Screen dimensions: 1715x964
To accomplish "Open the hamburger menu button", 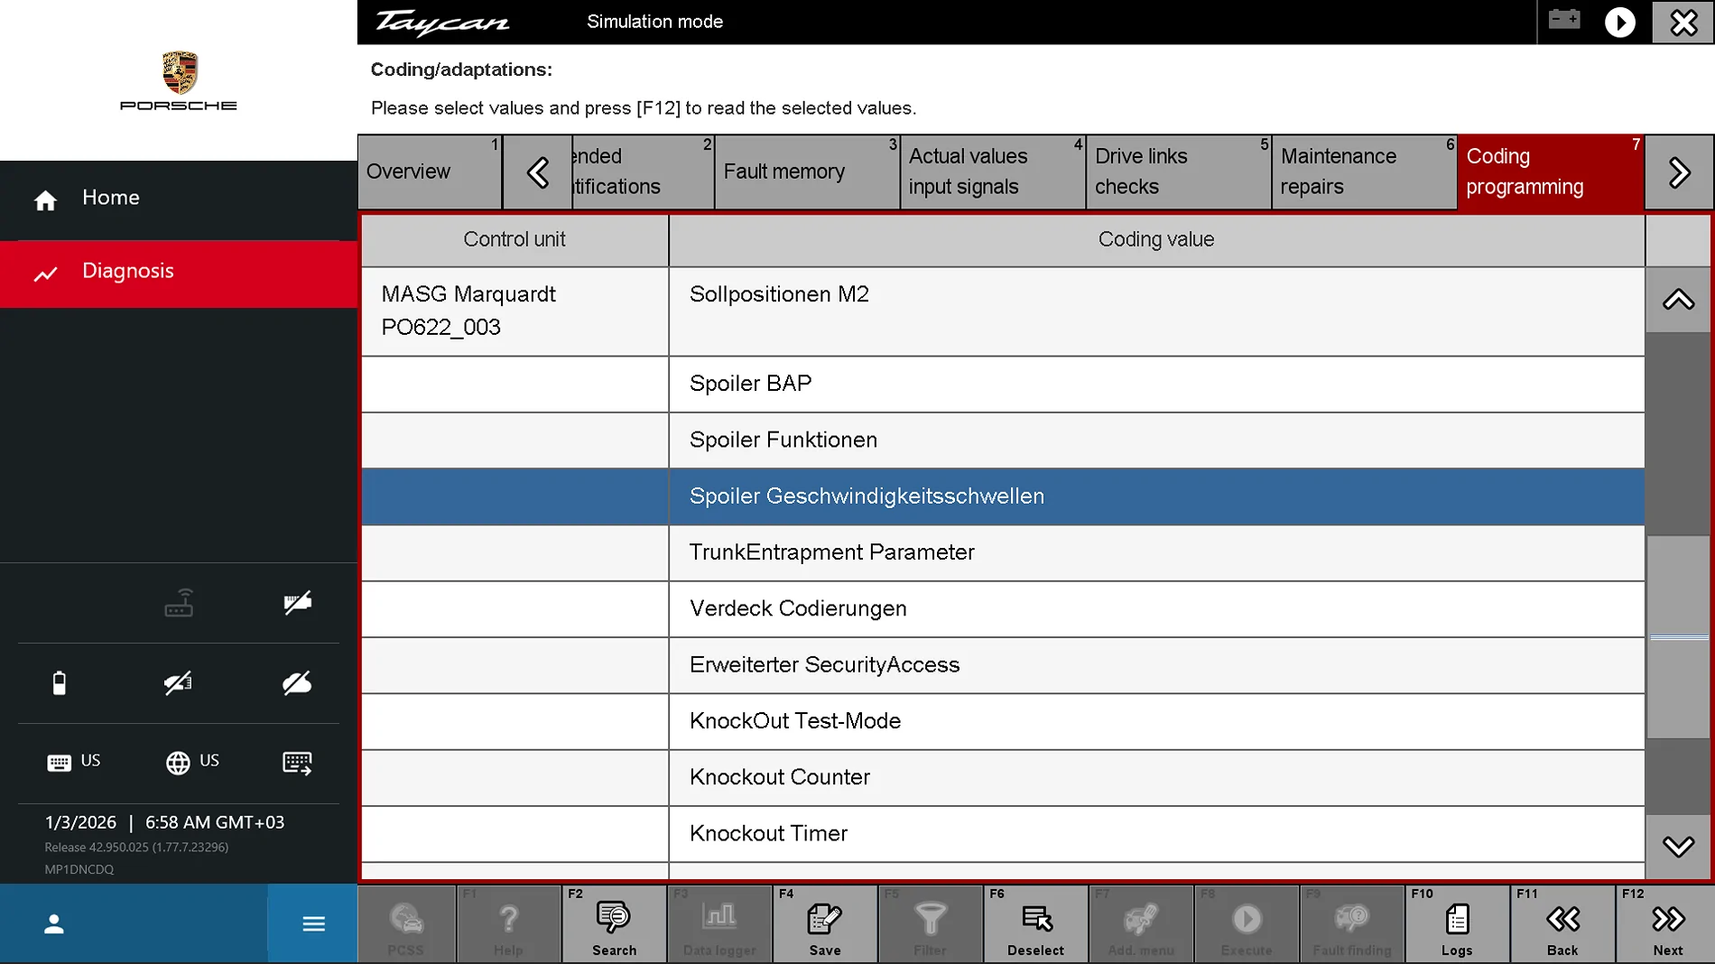I will click(314, 924).
